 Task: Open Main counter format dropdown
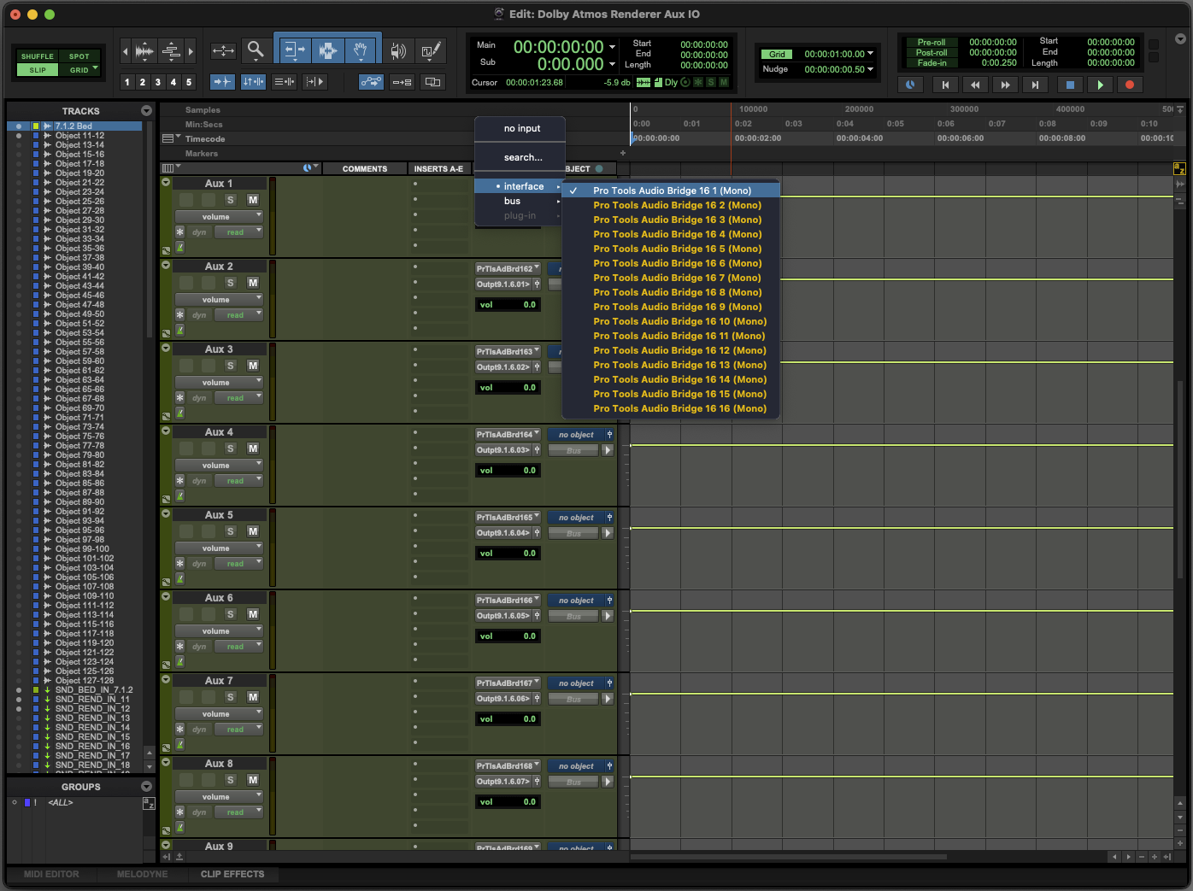tap(612, 47)
